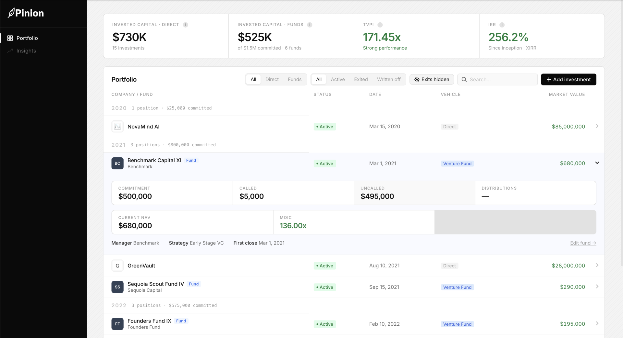
Task: Select All vehicle type filter
Action: tap(253, 80)
